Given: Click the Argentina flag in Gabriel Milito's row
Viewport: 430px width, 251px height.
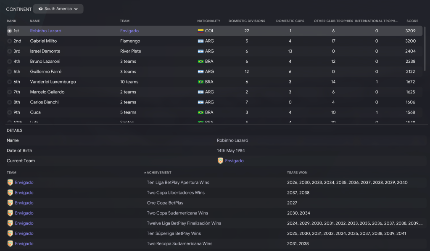Looking at the screenshot, I should point(200,41).
